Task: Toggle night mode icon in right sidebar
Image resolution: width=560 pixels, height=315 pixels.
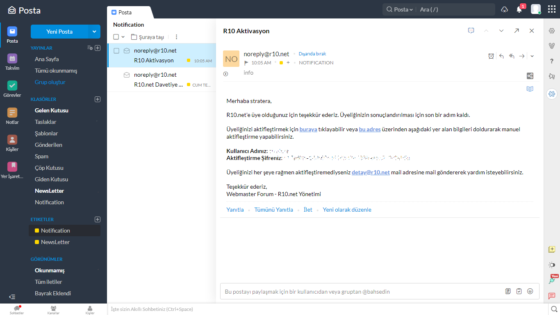Action: [x=552, y=265]
